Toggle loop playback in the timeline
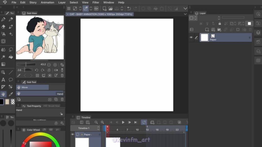262x147 pixels. pos(144,122)
